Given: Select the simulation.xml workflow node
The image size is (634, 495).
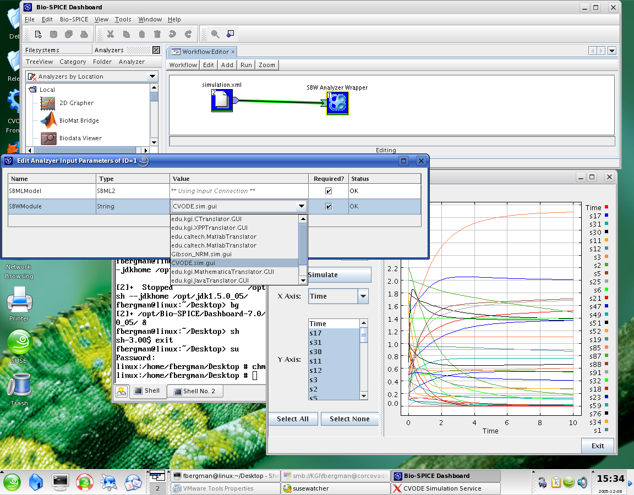Looking at the screenshot, I should [x=222, y=100].
